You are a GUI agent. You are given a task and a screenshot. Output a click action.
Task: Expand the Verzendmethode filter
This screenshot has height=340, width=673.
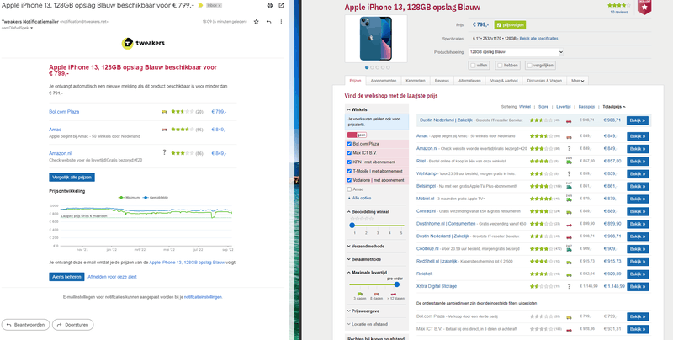click(x=366, y=247)
